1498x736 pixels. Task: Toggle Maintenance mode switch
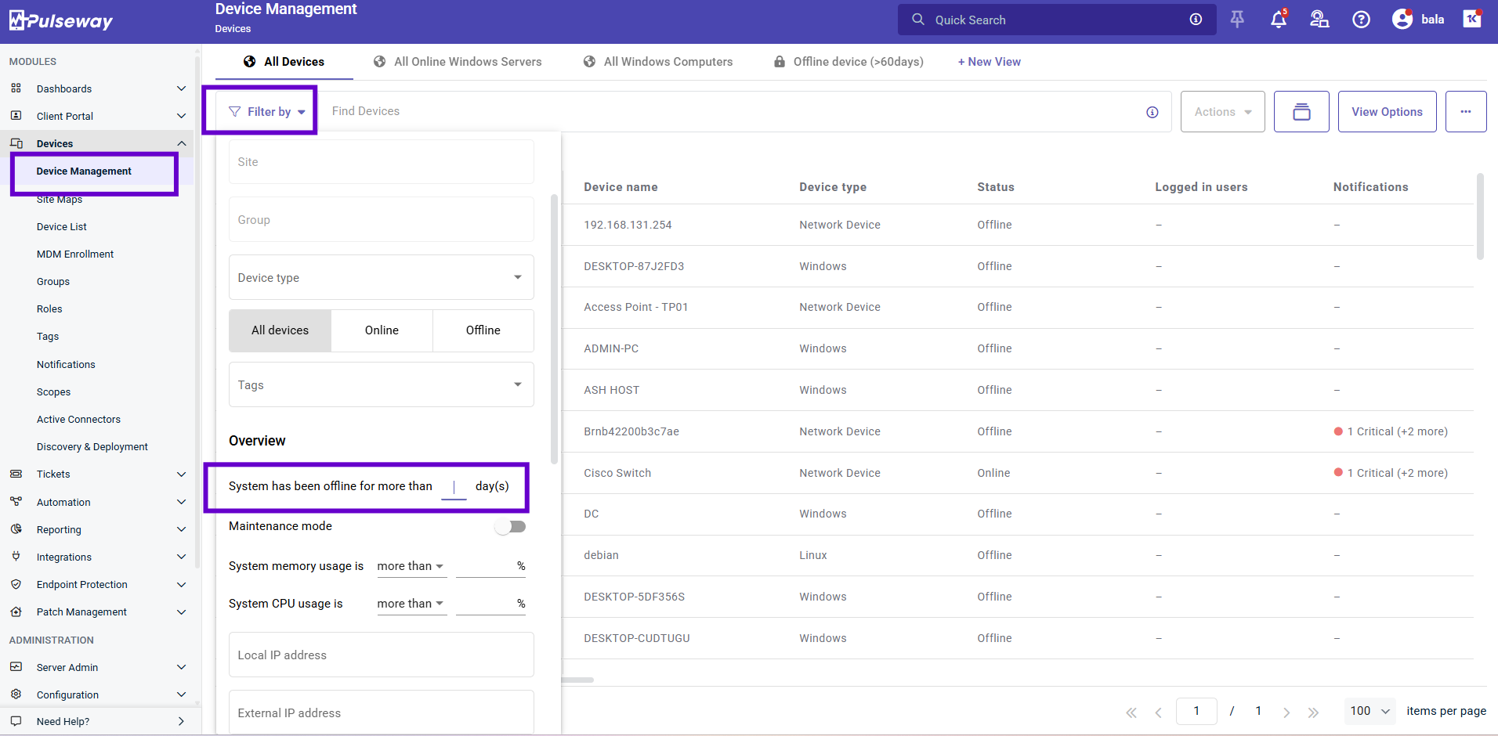click(x=510, y=526)
